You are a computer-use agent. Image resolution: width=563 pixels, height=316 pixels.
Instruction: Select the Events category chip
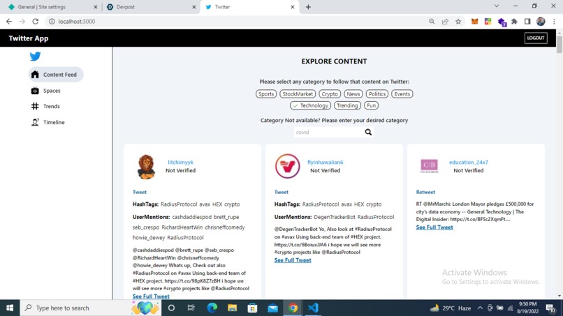click(402, 94)
